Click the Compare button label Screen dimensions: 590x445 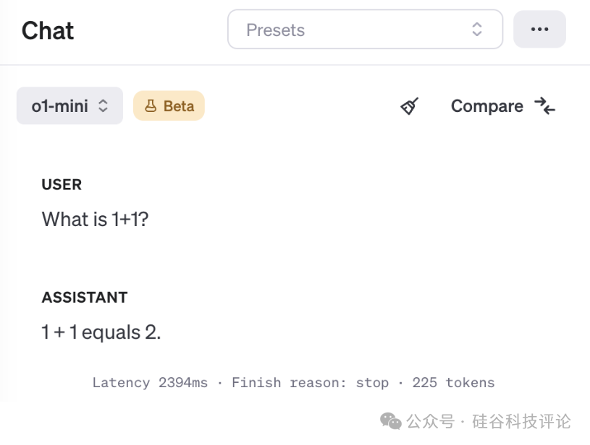point(486,106)
